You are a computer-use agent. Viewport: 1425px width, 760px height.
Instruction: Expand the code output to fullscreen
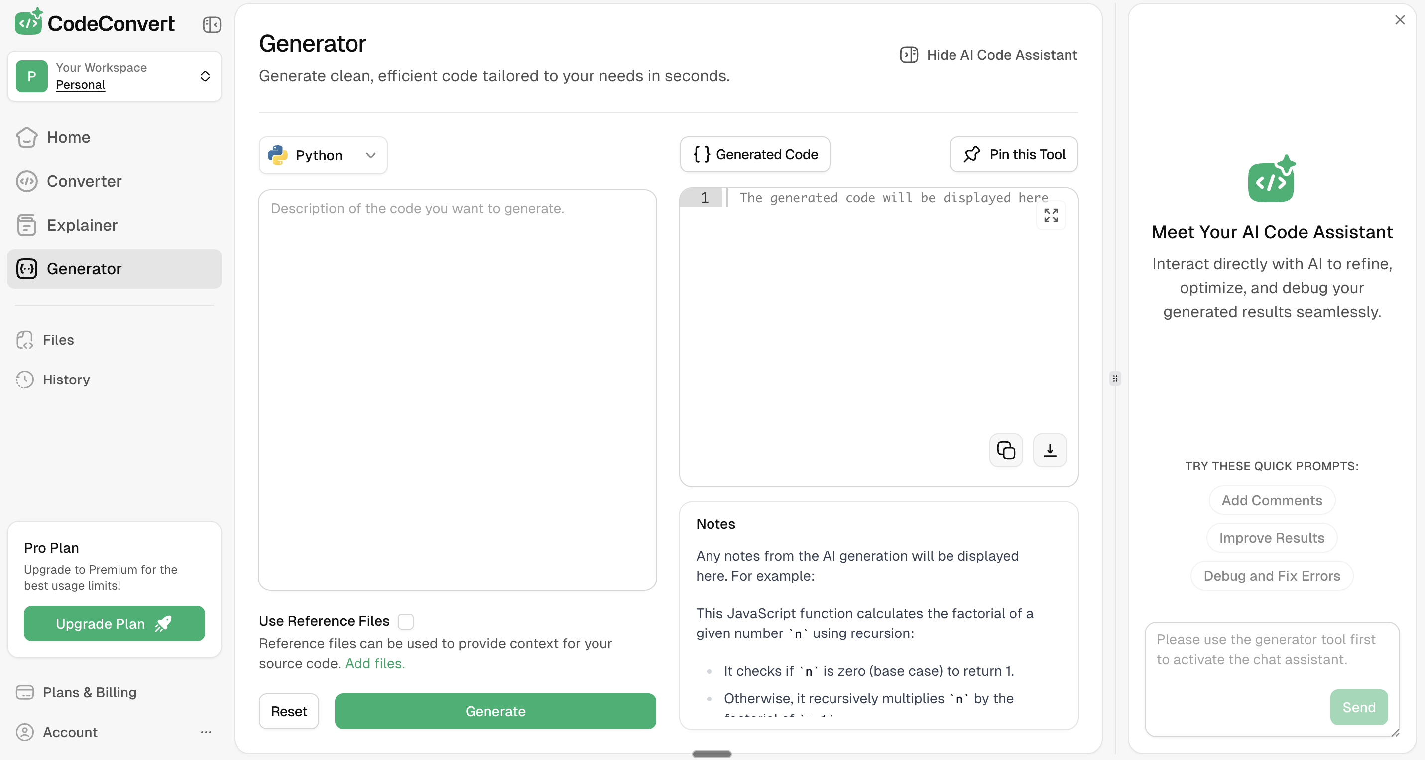click(1050, 215)
